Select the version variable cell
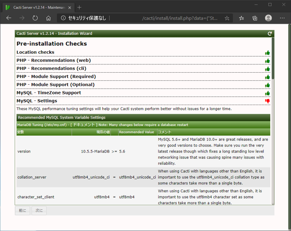Viewport: 291px width, 231px height. (x=24, y=152)
